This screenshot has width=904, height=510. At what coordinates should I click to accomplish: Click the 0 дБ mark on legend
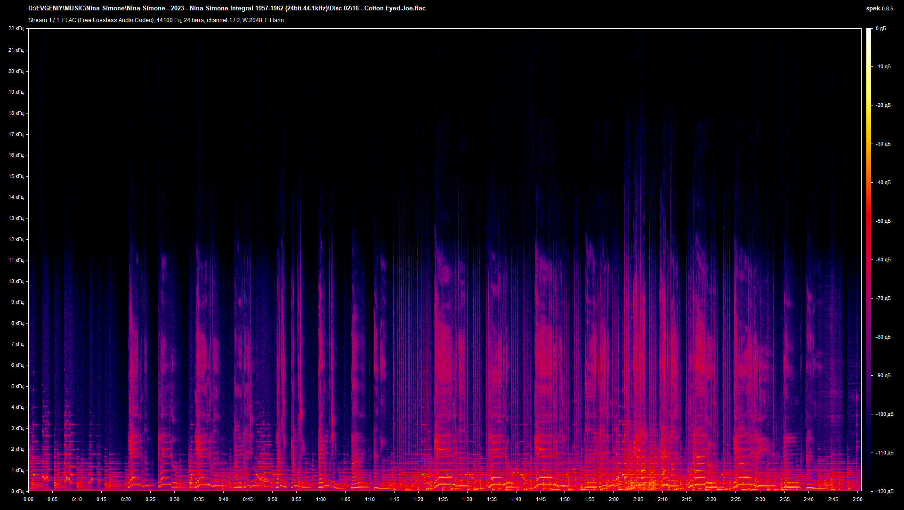click(881, 28)
